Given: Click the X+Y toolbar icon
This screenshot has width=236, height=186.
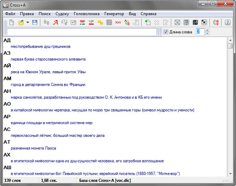Looking at the screenshot, I should pyautogui.click(x=118, y=23).
